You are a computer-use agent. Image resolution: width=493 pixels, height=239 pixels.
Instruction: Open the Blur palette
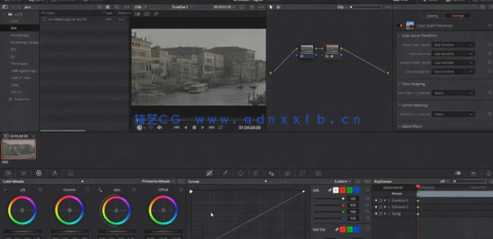(x=271, y=173)
